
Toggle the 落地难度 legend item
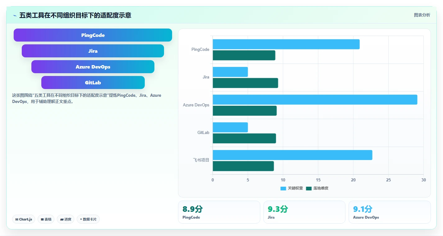[317, 188]
